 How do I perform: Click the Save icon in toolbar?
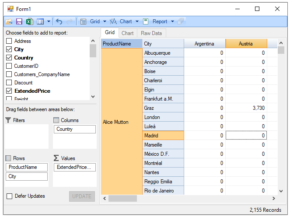(x=19, y=21)
